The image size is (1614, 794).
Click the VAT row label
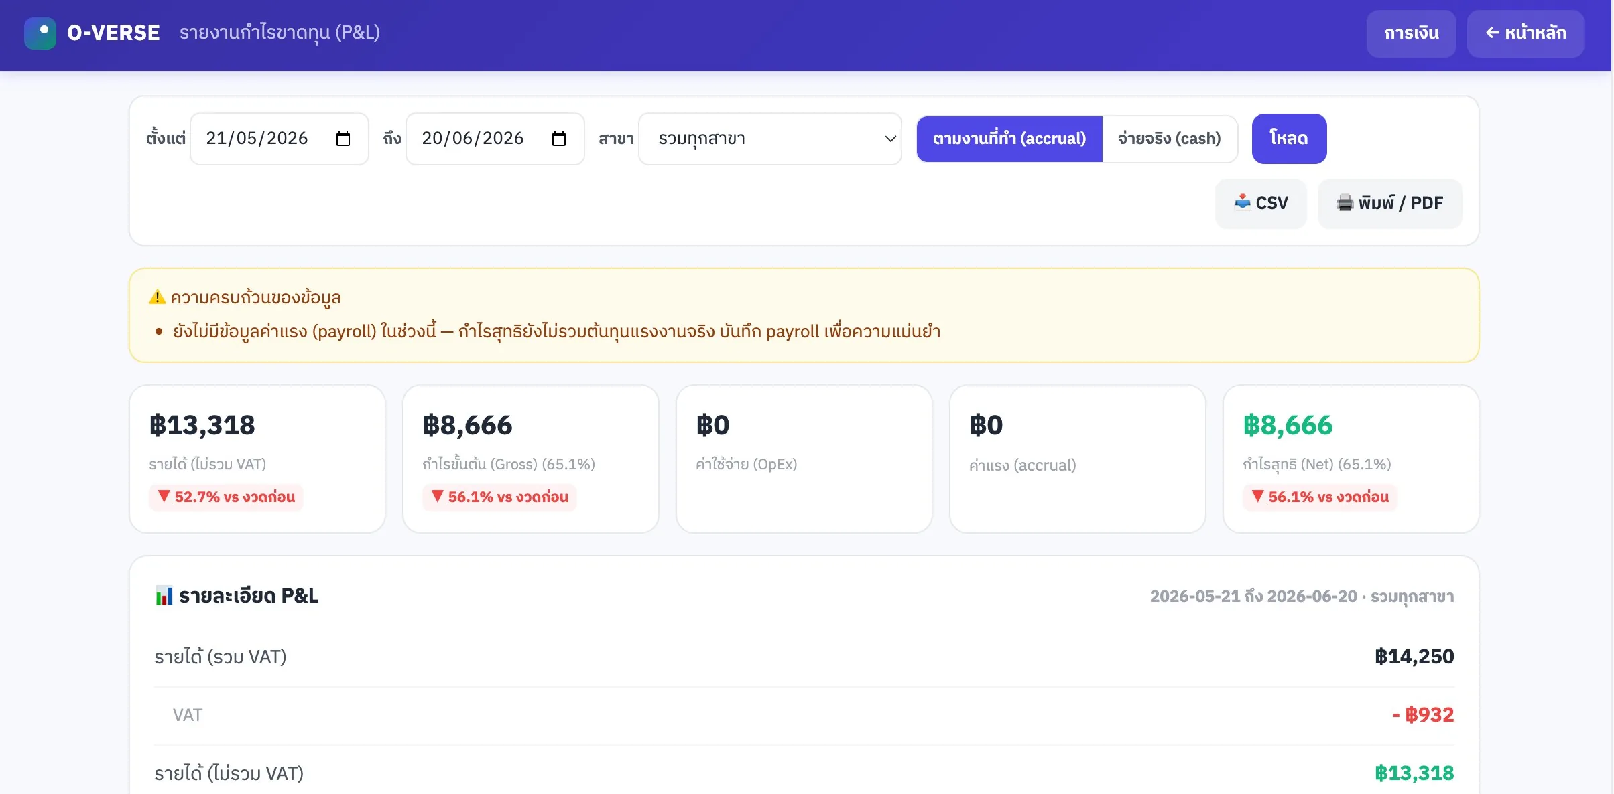tap(188, 715)
